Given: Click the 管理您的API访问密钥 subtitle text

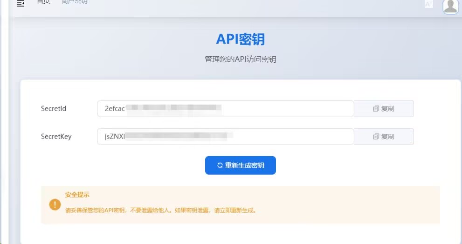Looking at the screenshot, I should (240, 59).
